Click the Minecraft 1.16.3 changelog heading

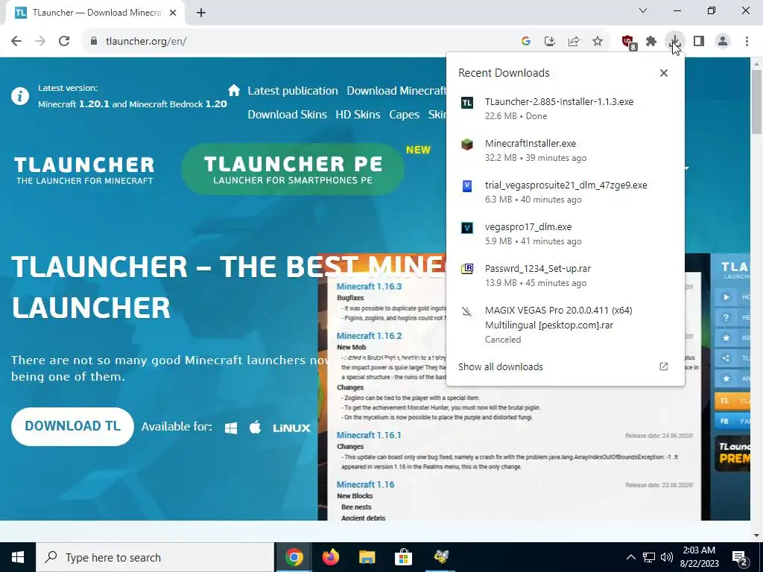tap(369, 287)
